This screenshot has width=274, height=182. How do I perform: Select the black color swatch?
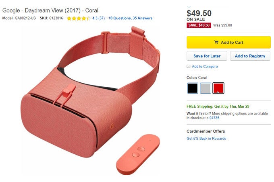point(193,88)
